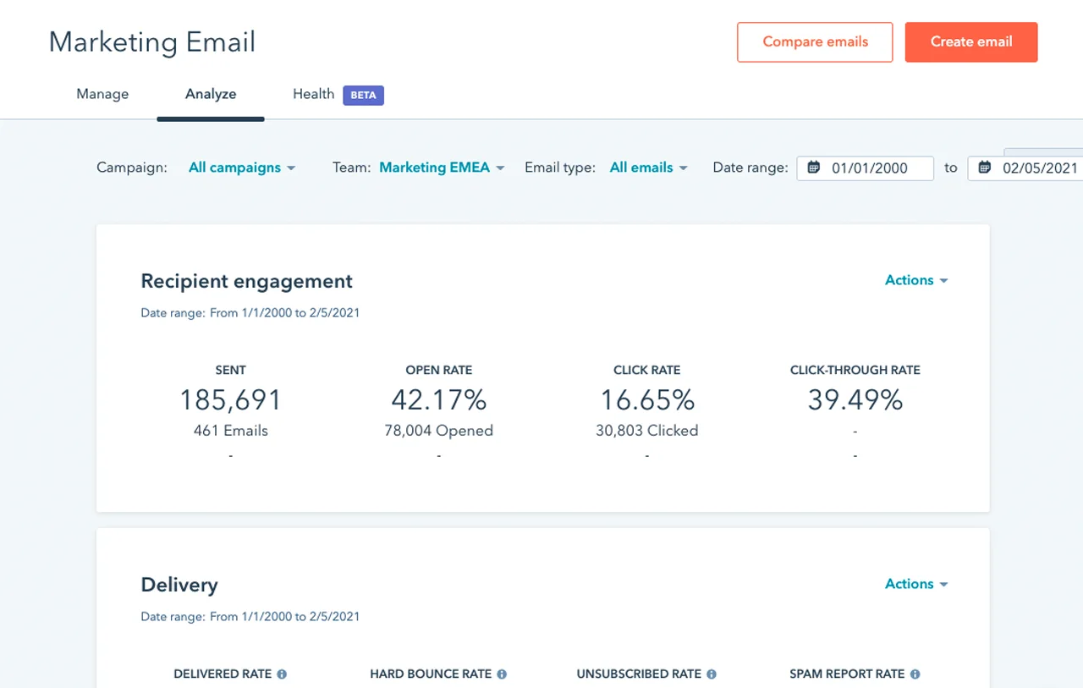Click the Create email button
Viewport: 1083px width, 688px height.
[x=970, y=41]
